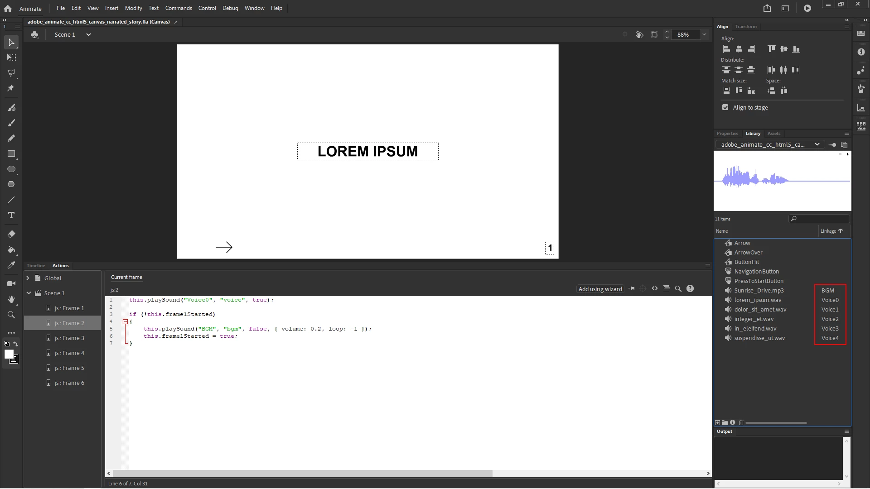Click the Add using wizard button
Image resolution: width=870 pixels, height=489 pixels.
pos(600,289)
